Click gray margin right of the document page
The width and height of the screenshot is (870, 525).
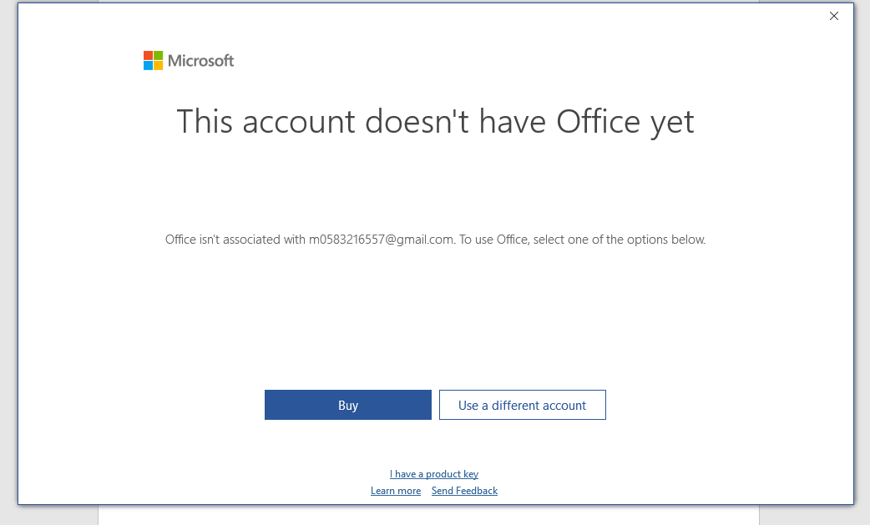[814, 516]
